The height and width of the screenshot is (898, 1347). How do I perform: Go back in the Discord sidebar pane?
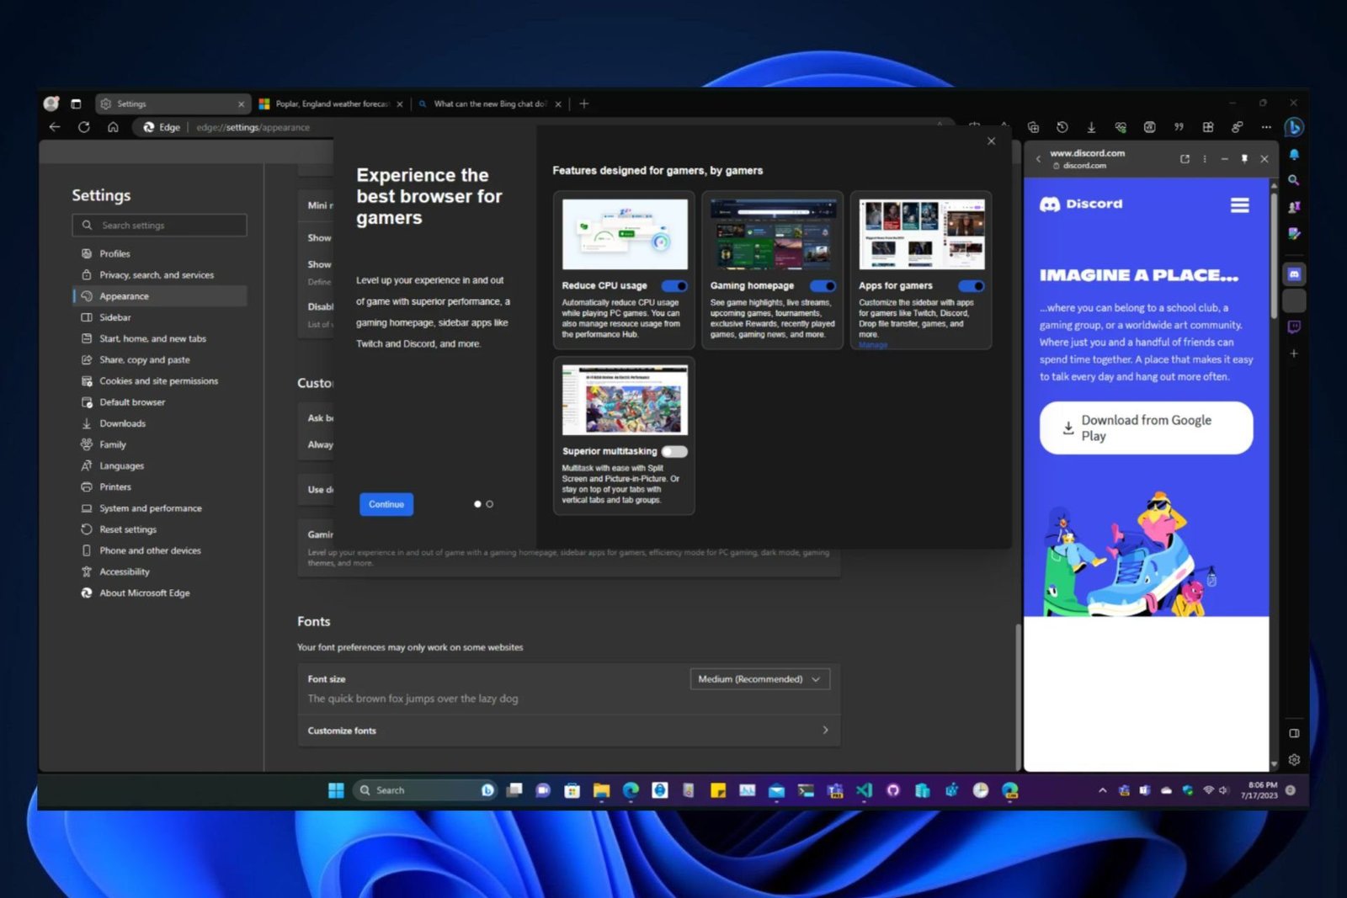pyautogui.click(x=1038, y=159)
